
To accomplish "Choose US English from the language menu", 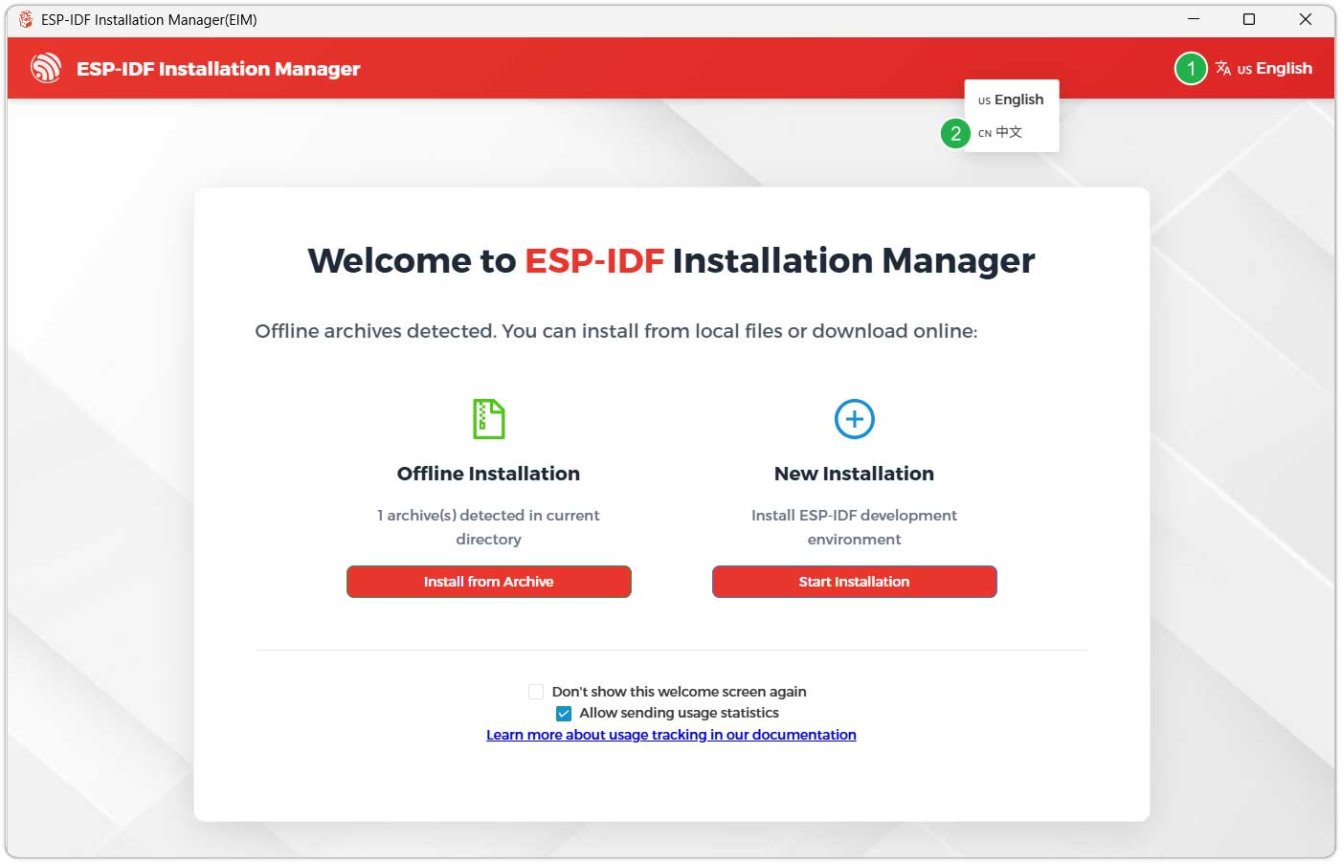I will tap(1011, 100).
